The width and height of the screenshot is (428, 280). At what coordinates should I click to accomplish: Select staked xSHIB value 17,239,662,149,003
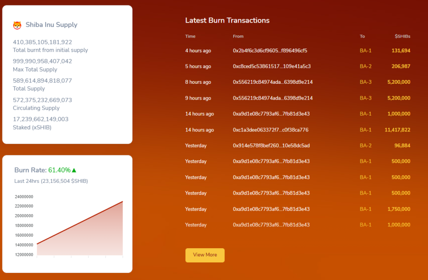click(41, 119)
